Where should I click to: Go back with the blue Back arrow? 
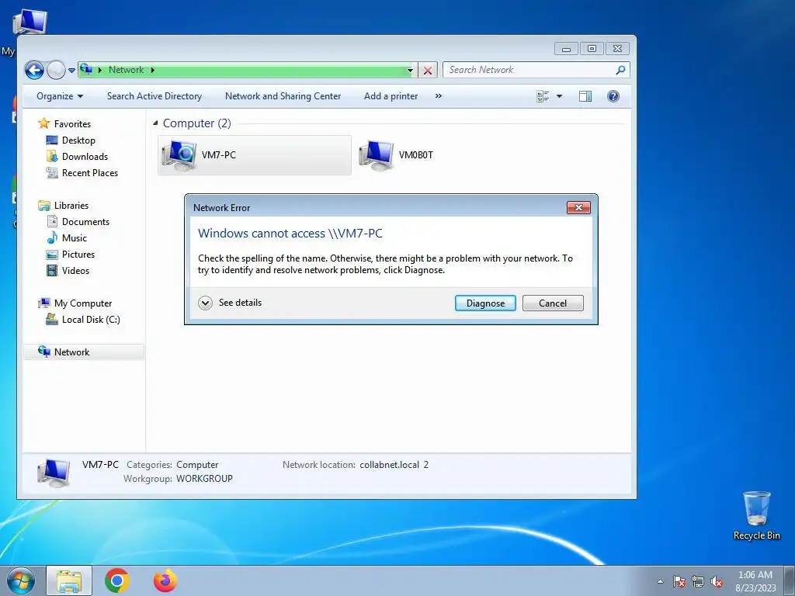point(34,70)
